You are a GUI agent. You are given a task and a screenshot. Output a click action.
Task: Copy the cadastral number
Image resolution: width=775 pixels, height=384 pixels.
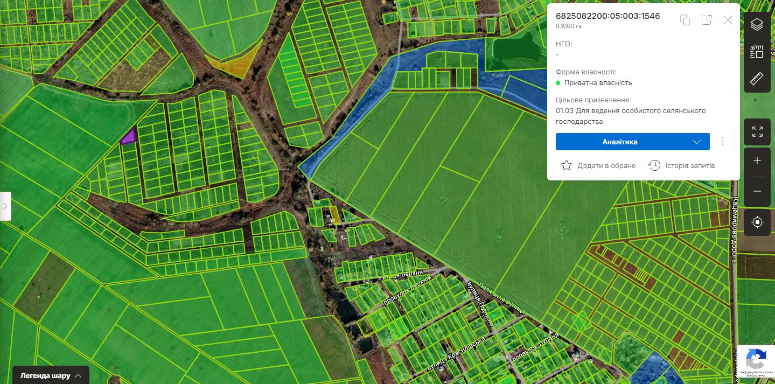tap(685, 20)
